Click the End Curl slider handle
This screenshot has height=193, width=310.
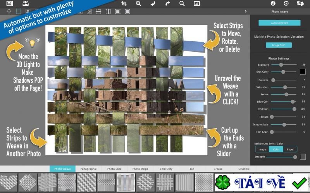click(294, 109)
